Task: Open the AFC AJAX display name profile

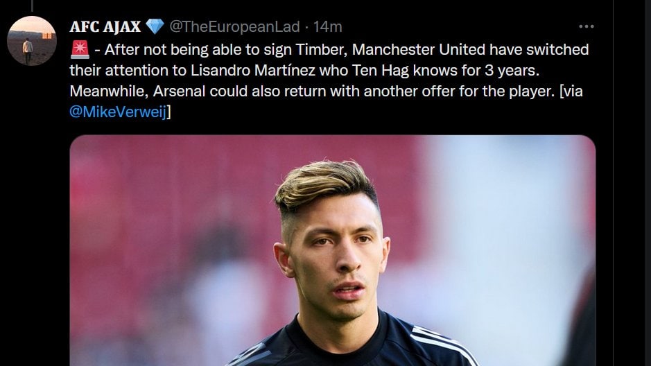Action: coord(105,27)
